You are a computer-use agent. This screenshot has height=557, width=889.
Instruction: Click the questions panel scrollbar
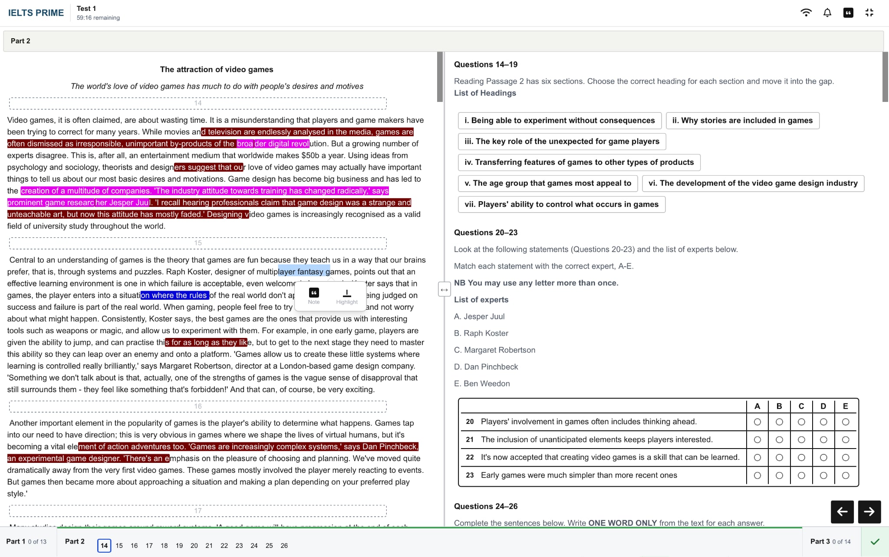(886, 77)
